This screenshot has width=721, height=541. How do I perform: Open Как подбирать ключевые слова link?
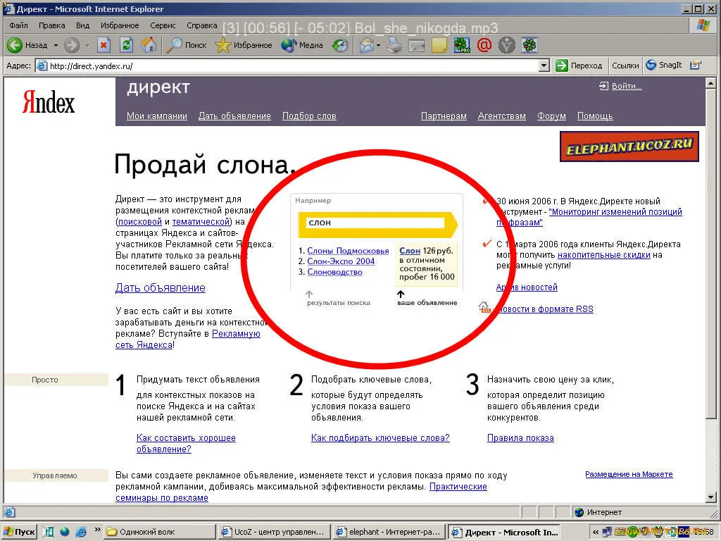[380, 438]
